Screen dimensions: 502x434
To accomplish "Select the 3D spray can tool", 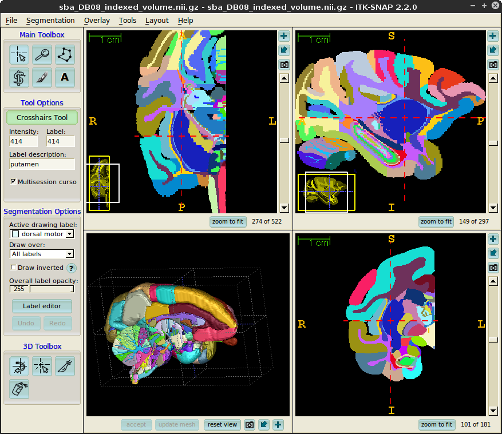I will [x=19, y=389].
